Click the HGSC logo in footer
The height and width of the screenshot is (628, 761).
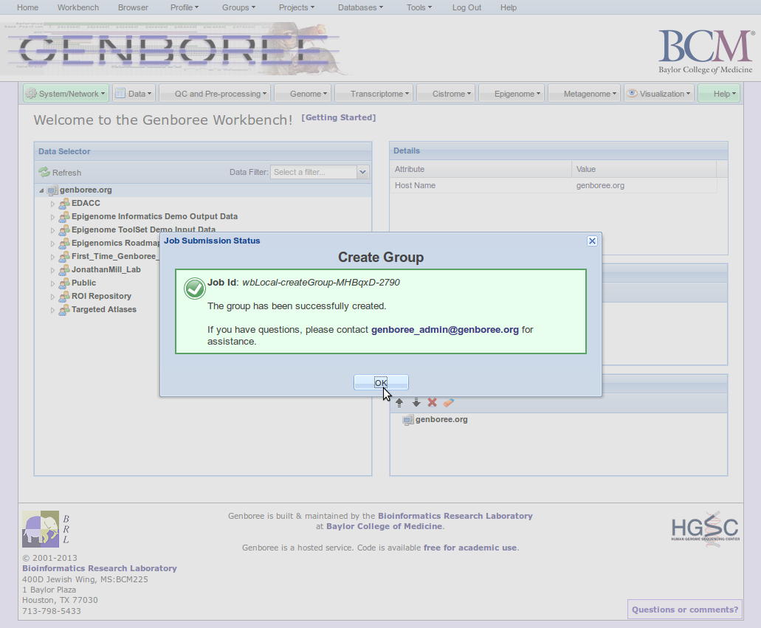(705, 528)
